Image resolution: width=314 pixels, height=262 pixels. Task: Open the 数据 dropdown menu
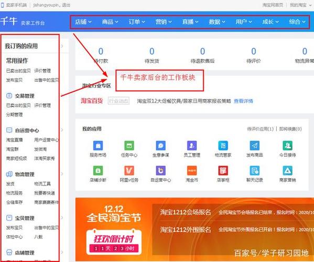point(217,22)
